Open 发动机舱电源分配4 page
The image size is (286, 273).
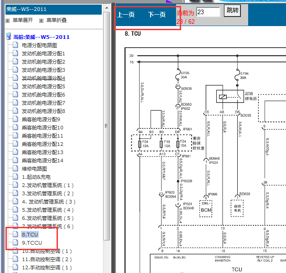click(x=43, y=78)
